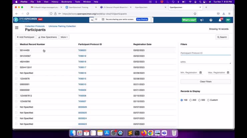Choose Custom records to display
The height and width of the screenshot is (138, 247).
coord(208,100)
